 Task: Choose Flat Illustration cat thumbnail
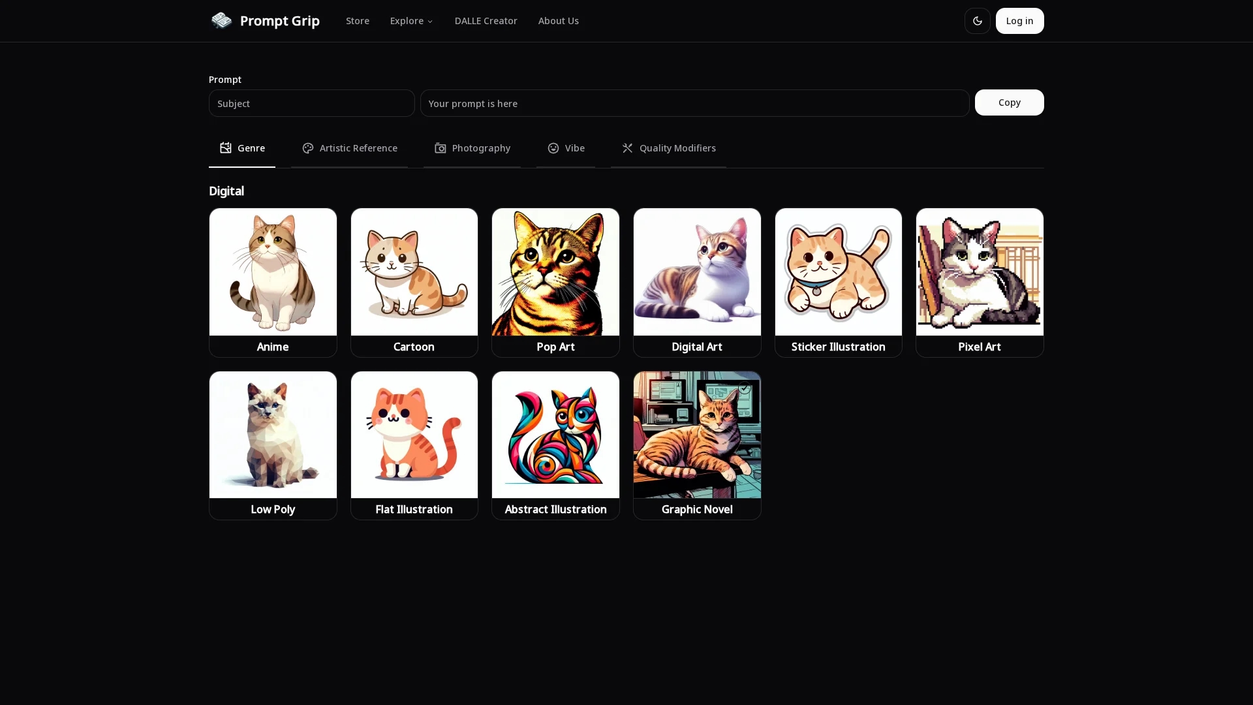tap(414, 435)
